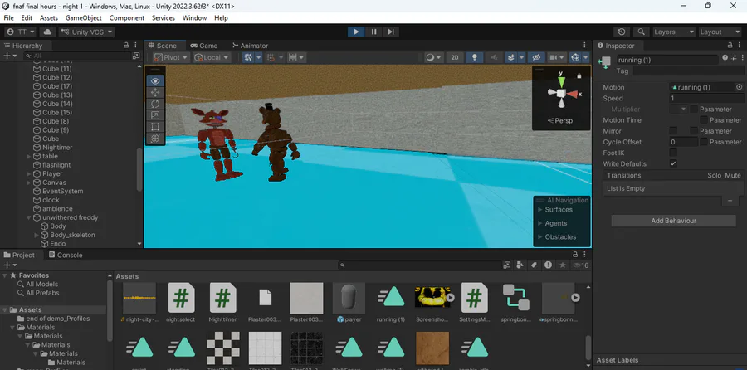Screen dimensions: 747x370
Task: Switch to the Animator tab
Action: point(250,46)
